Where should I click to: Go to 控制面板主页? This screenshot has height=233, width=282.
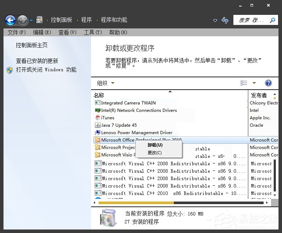32,45
